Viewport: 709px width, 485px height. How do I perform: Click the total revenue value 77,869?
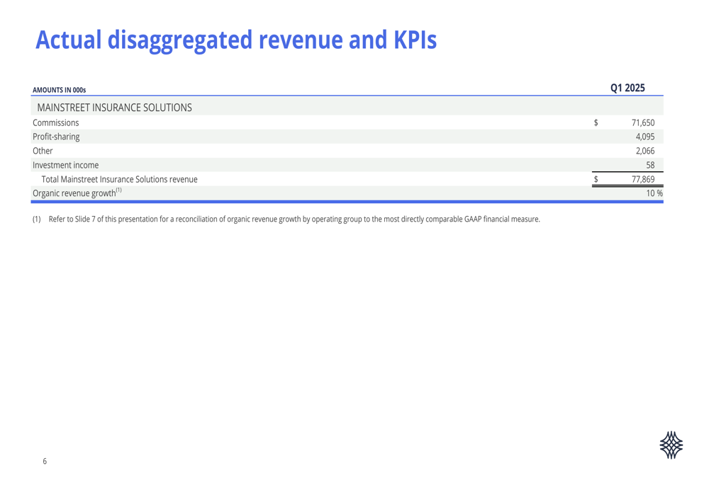[x=643, y=179]
